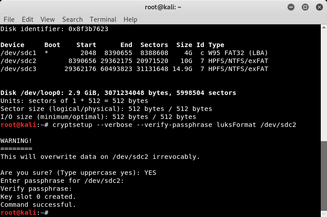Open the Search menu
This screenshot has width=327, height=217.
pyautogui.click(x=72, y=20)
